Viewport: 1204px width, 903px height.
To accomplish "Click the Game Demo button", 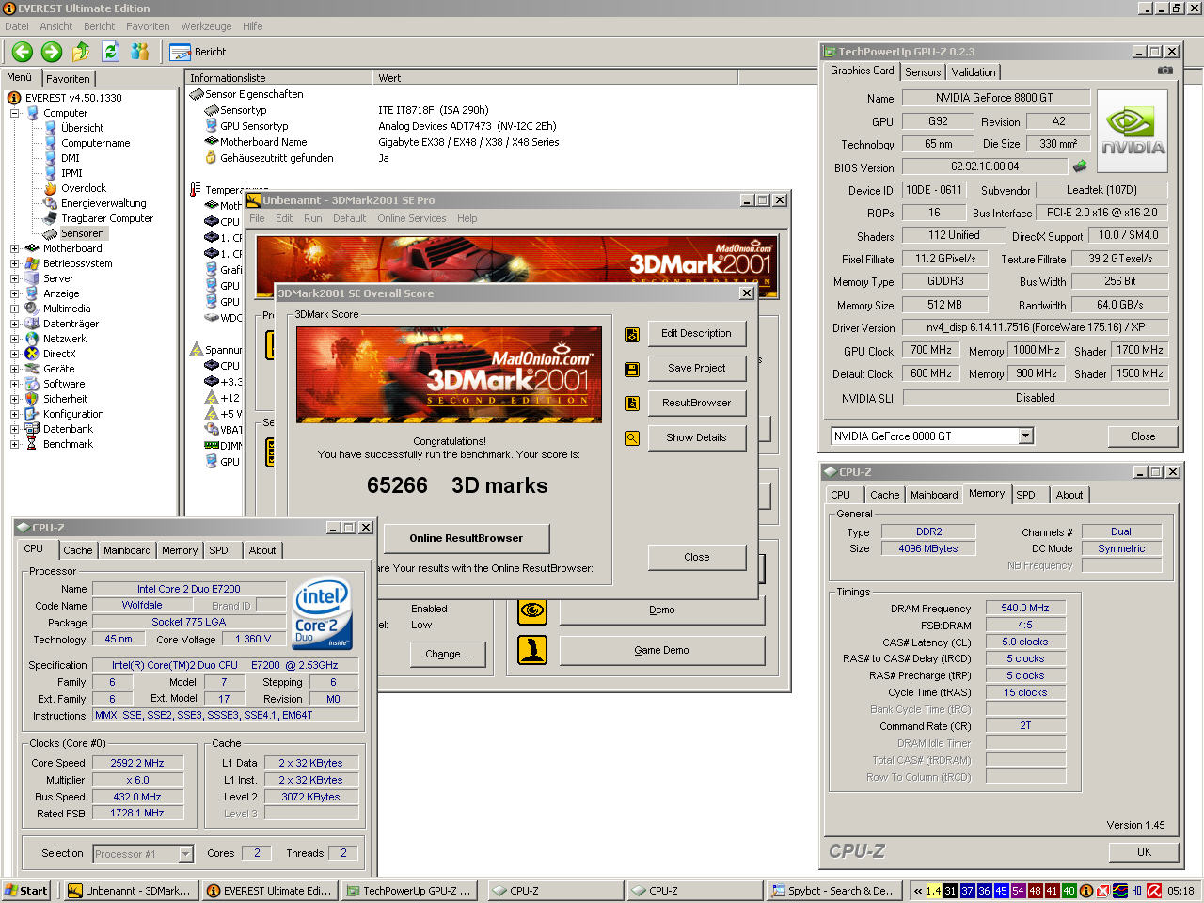I will pyautogui.click(x=661, y=650).
